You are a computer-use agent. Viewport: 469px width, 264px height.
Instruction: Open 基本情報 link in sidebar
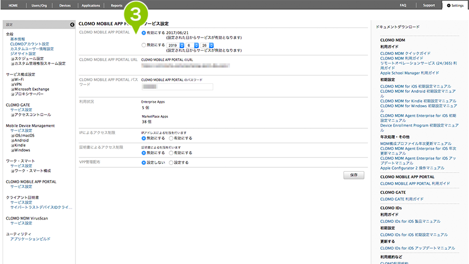click(17, 39)
